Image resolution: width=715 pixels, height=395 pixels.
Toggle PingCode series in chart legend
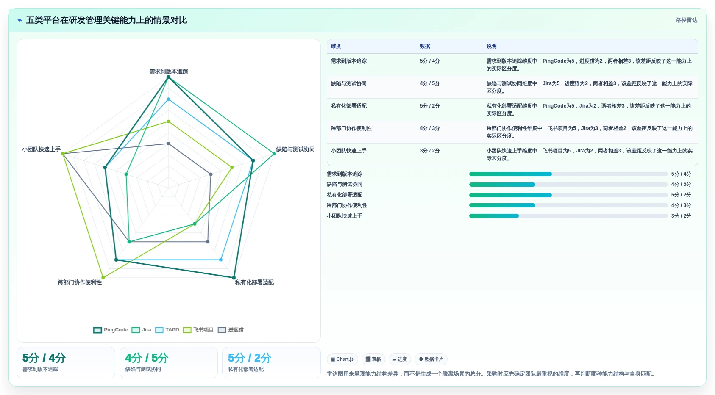(111, 330)
